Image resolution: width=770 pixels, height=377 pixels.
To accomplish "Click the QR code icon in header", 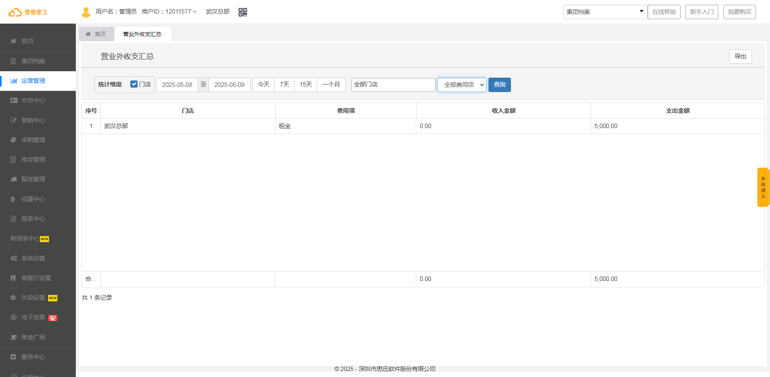I will [x=243, y=12].
